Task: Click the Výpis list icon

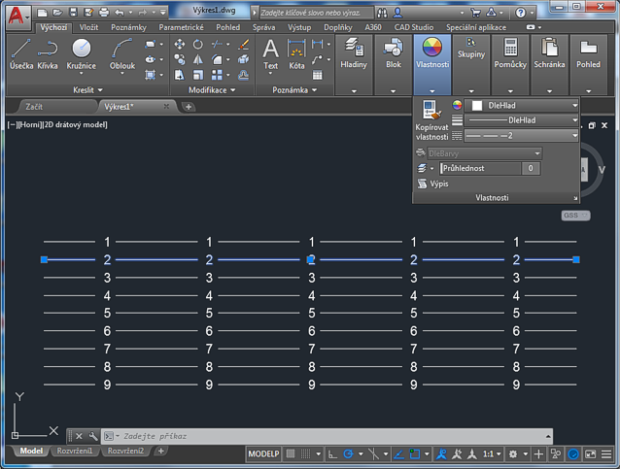Action: [x=433, y=184]
